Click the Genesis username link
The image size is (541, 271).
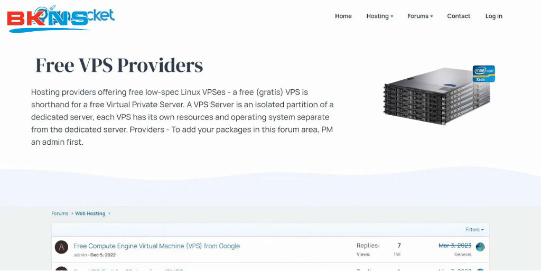coord(462,254)
